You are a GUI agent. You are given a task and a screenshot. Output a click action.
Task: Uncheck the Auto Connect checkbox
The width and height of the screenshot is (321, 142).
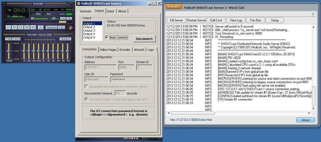coord(107,37)
